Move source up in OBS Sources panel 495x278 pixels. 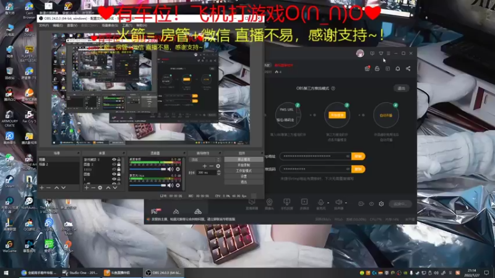click(108, 188)
